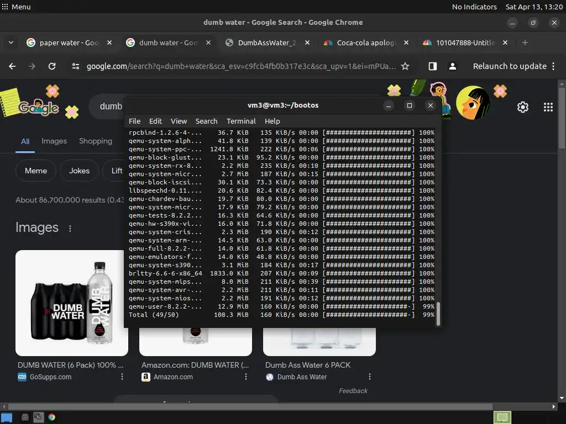566x424 pixels.
Task: Click 'About 86,700,000 results' text
Action: click(70, 200)
